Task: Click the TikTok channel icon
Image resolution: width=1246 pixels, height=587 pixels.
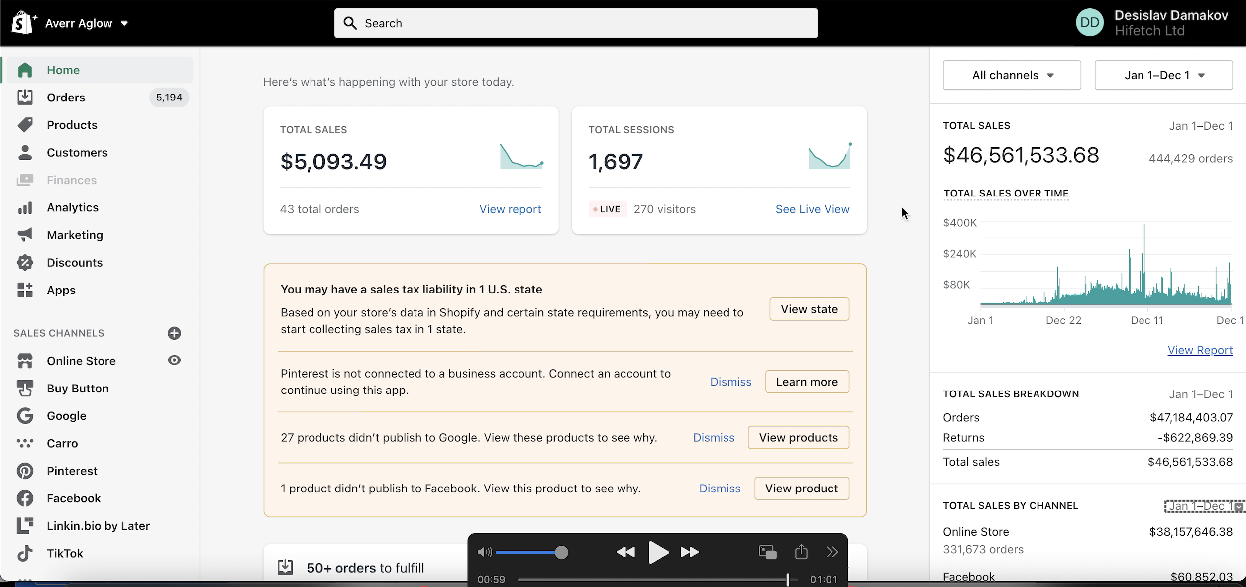Action: pyautogui.click(x=25, y=553)
